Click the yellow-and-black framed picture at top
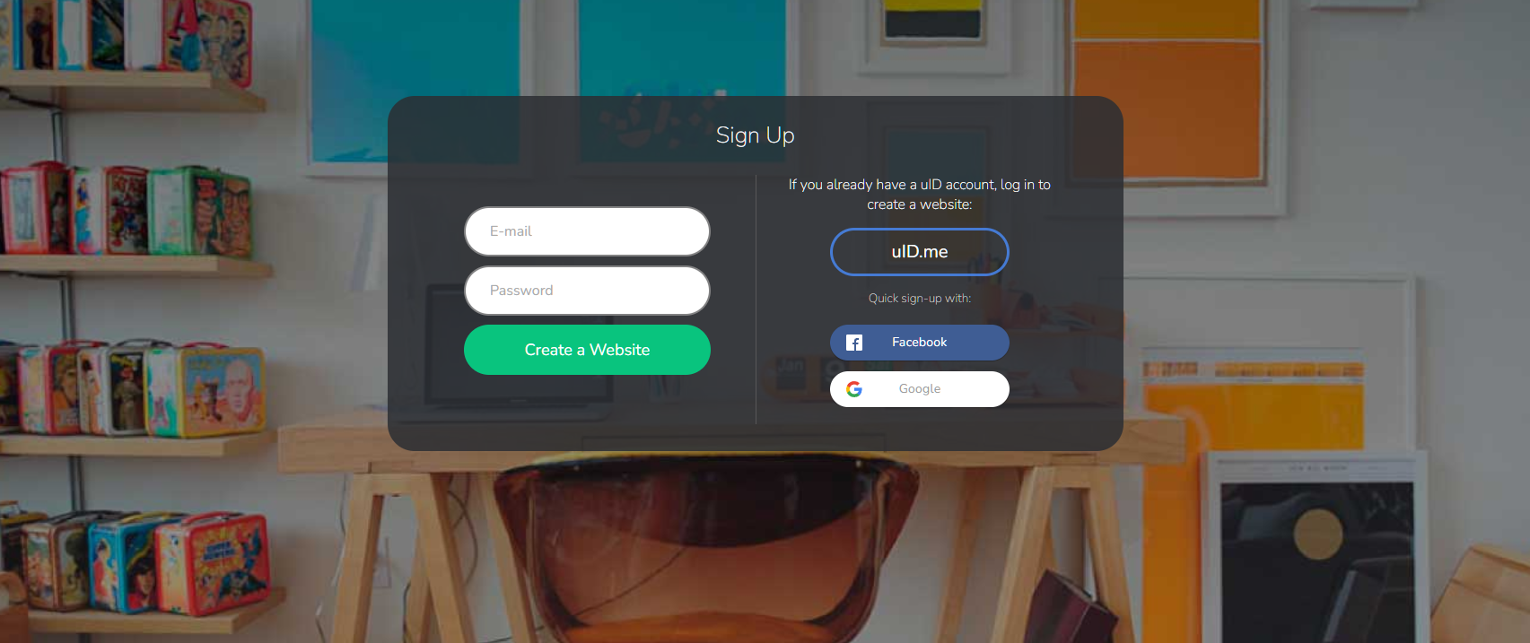This screenshot has height=643, width=1530. [x=932, y=20]
